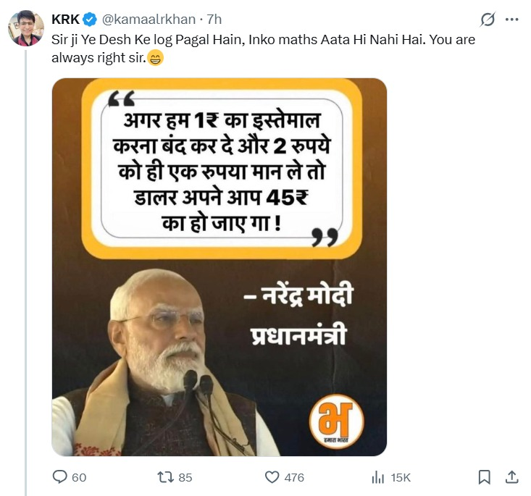Screen dimensions: 531x496
Task: Click the 476 likes count
Action: point(294,478)
